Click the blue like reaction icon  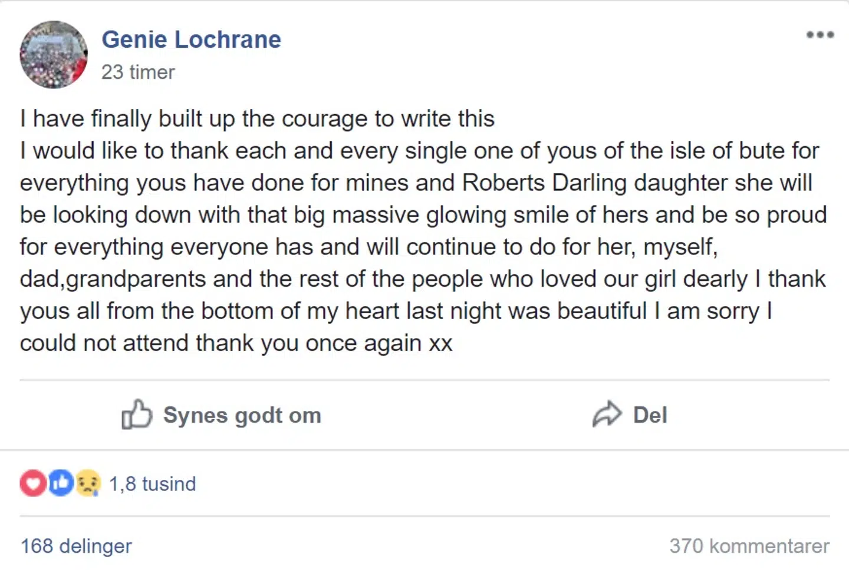click(60, 483)
